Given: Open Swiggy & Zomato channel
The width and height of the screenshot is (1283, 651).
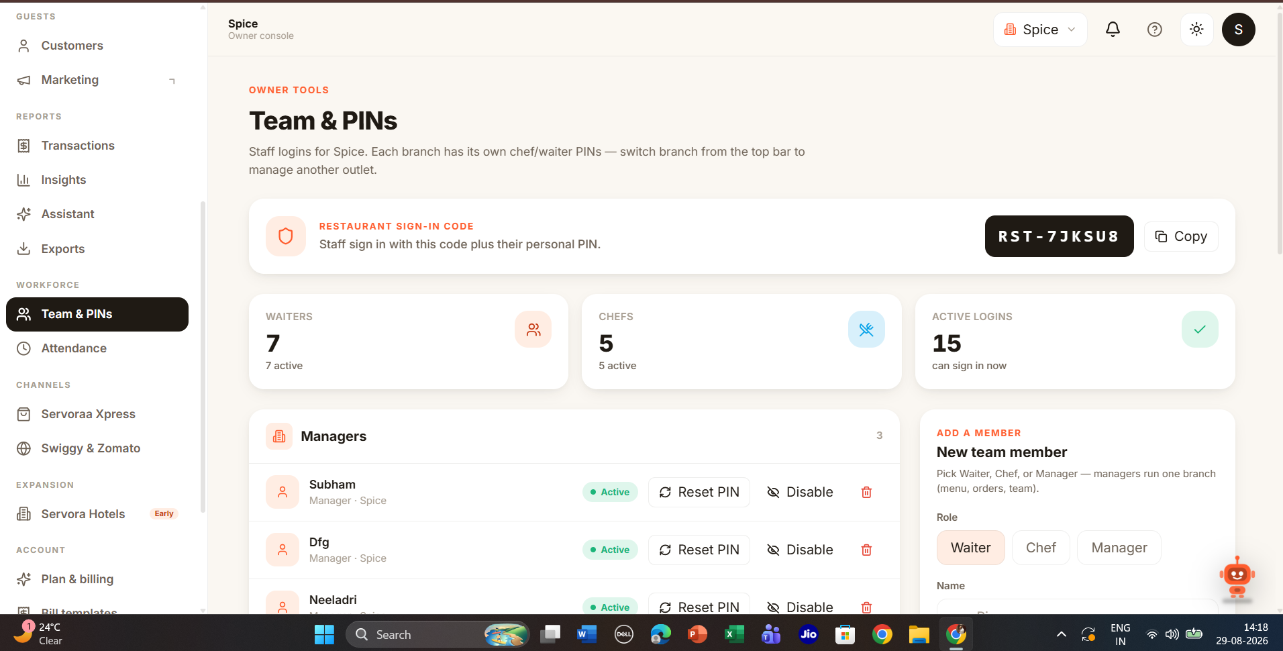Looking at the screenshot, I should pyautogui.click(x=97, y=448).
